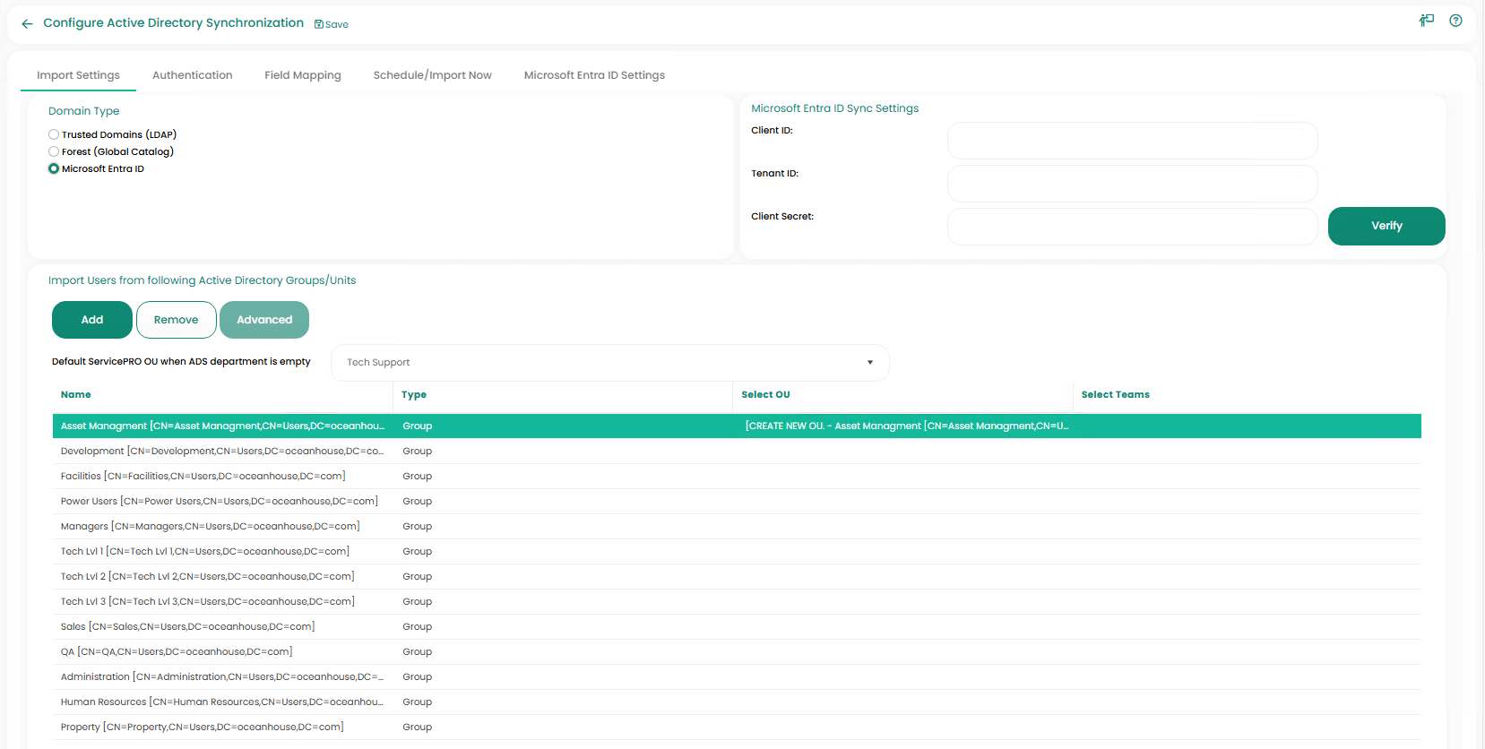1485x749 pixels.
Task: Open the Tech Support default OU dropdown
Action: click(609, 363)
